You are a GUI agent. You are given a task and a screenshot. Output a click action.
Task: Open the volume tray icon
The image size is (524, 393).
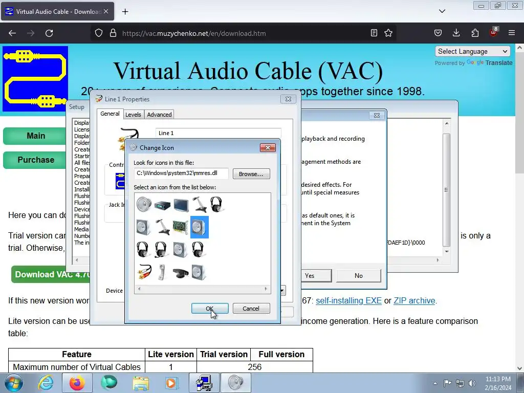coord(472,383)
